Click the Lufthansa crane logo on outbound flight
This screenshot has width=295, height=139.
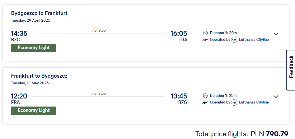[x=234, y=40]
